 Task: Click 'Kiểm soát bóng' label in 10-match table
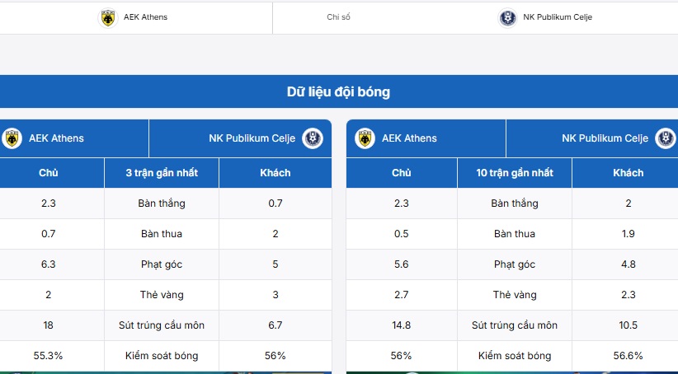[x=515, y=355]
